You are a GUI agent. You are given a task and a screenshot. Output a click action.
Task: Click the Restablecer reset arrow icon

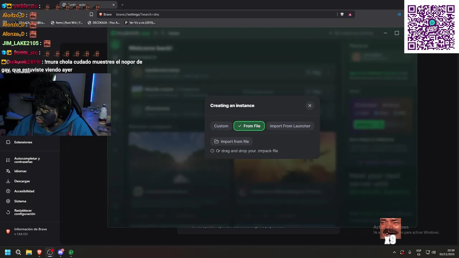click(x=8, y=212)
